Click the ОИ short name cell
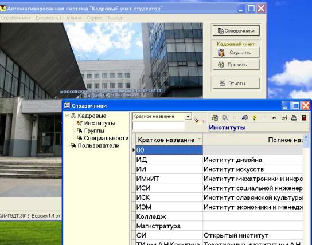The width and height of the screenshot is (312, 245). point(169,235)
